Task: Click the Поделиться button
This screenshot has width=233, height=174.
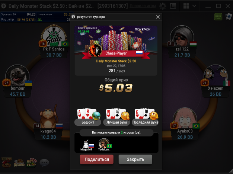Action: 97,159
